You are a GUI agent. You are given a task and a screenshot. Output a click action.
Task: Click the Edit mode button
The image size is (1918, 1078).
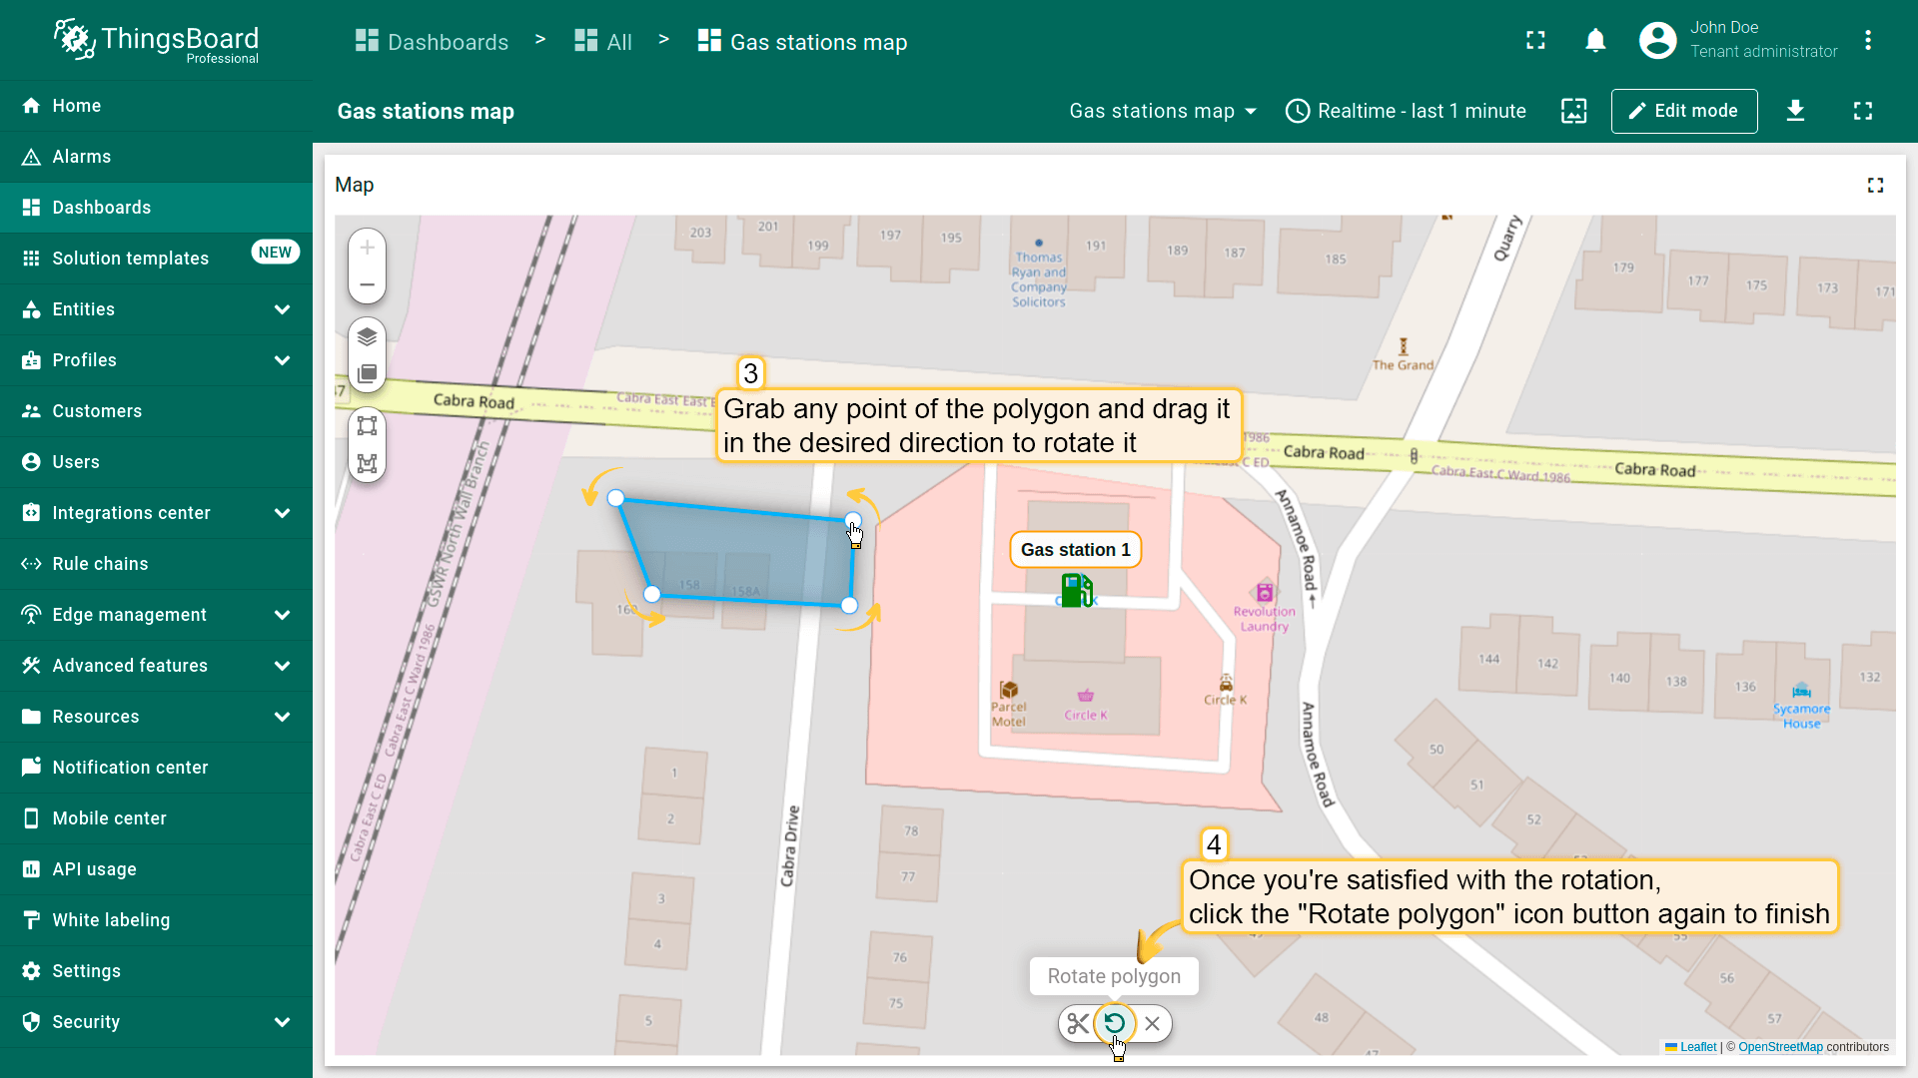point(1683,111)
